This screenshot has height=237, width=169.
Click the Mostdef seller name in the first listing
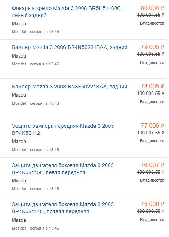pos(19,32)
